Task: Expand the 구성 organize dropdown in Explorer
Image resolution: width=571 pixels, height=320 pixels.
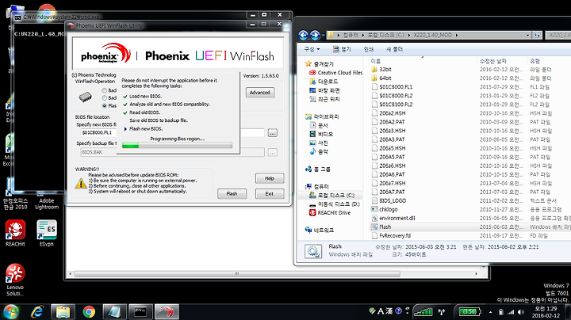Action: (x=312, y=49)
